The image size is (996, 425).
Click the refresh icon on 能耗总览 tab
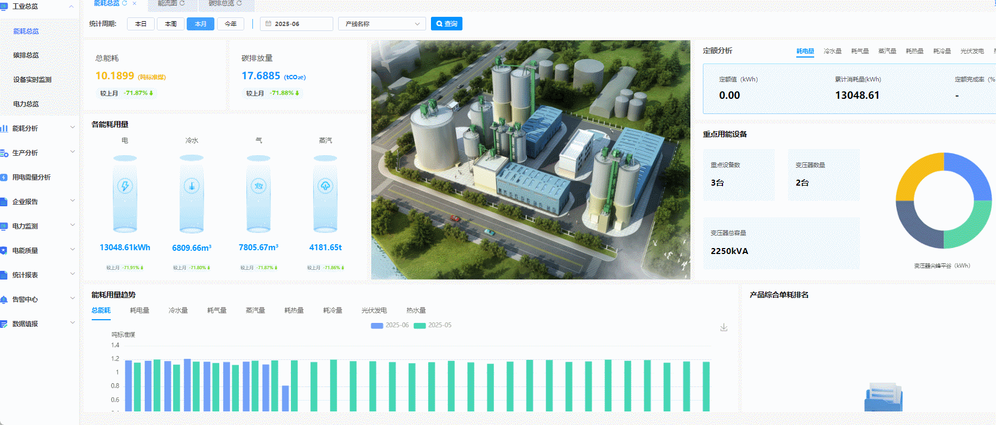pos(124,3)
